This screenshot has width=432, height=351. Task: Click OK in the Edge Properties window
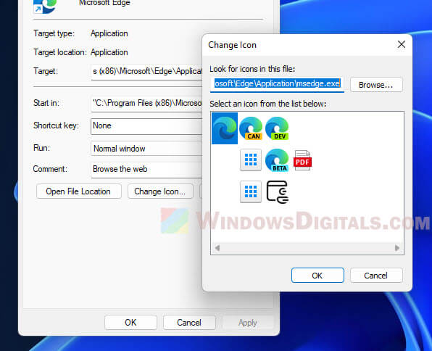[130, 322]
